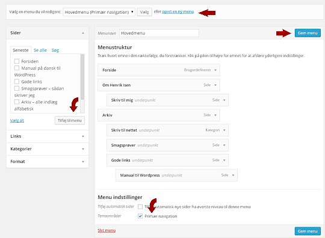Screen dimensions: 325x238
Task: Expand the Format panel
Action: (48, 162)
